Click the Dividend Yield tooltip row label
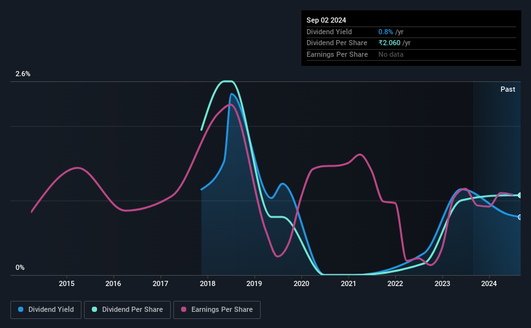The image size is (531, 328). point(329,32)
